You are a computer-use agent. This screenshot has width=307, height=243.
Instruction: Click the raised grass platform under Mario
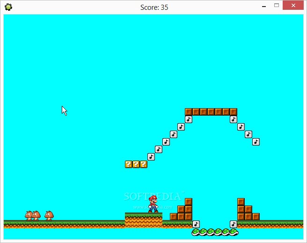tap(144, 220)
